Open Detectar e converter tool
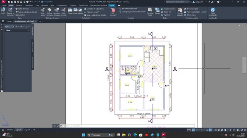This screenshot has height=138, width=247. point(10,12)
